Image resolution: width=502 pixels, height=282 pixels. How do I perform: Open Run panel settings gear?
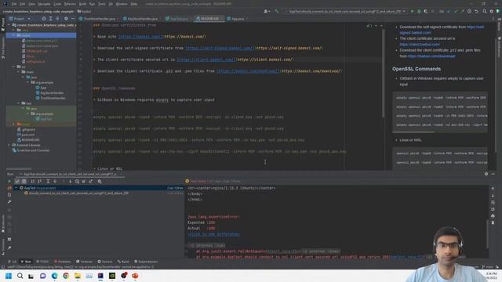click(486, 174)
